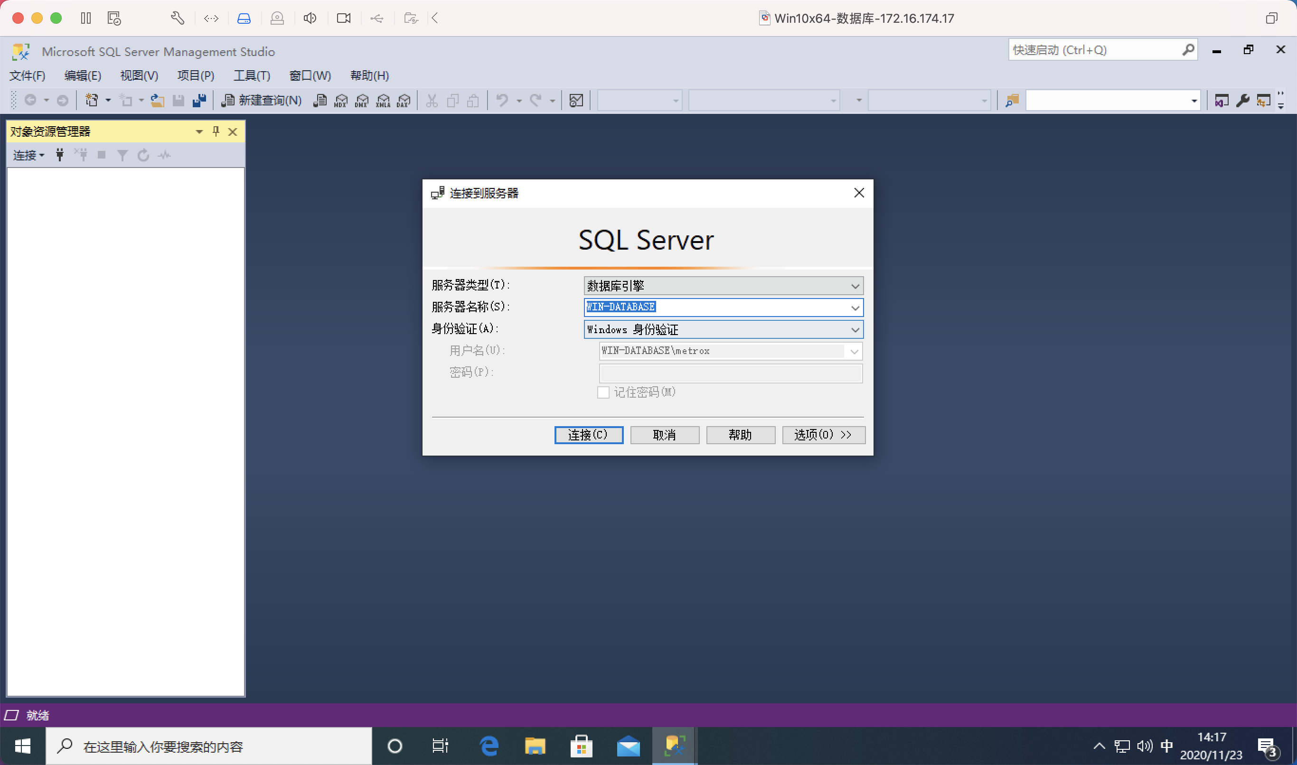Expand the 身份验证 dropdown
1297x765 pixels.
[855, 330]
